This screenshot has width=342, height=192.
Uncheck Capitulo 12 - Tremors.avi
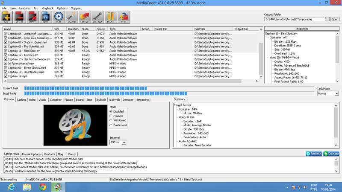[x=6, y=55]
